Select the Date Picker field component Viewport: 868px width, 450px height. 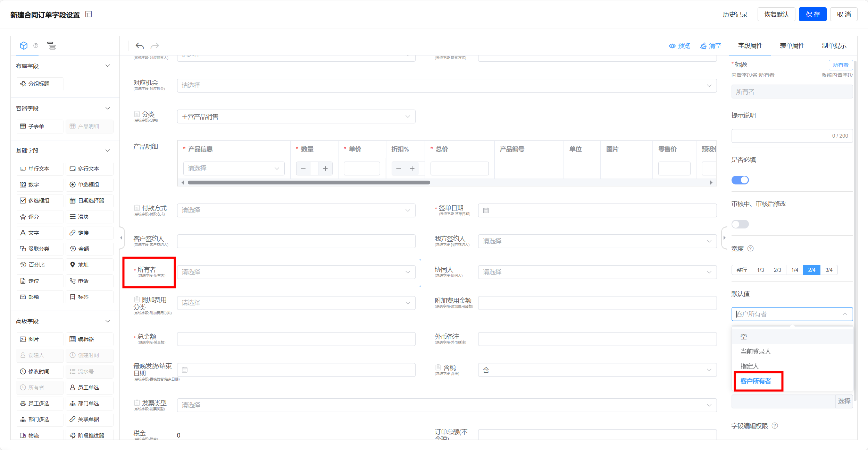point(89,201)
